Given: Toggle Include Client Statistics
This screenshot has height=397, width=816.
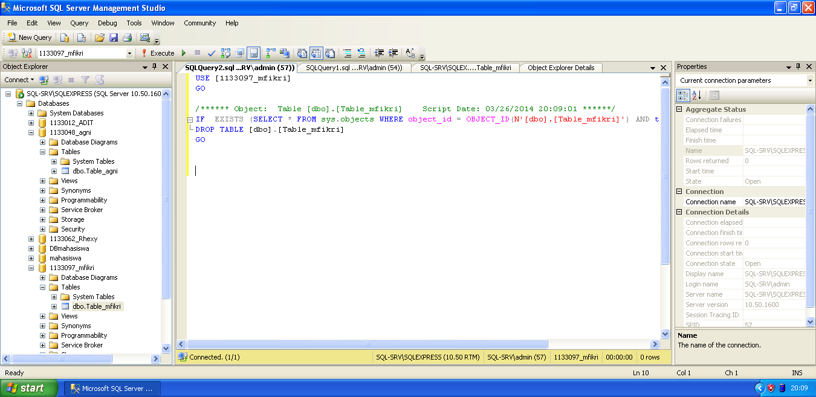Looking at the screenshot, I should coord(284,53).
